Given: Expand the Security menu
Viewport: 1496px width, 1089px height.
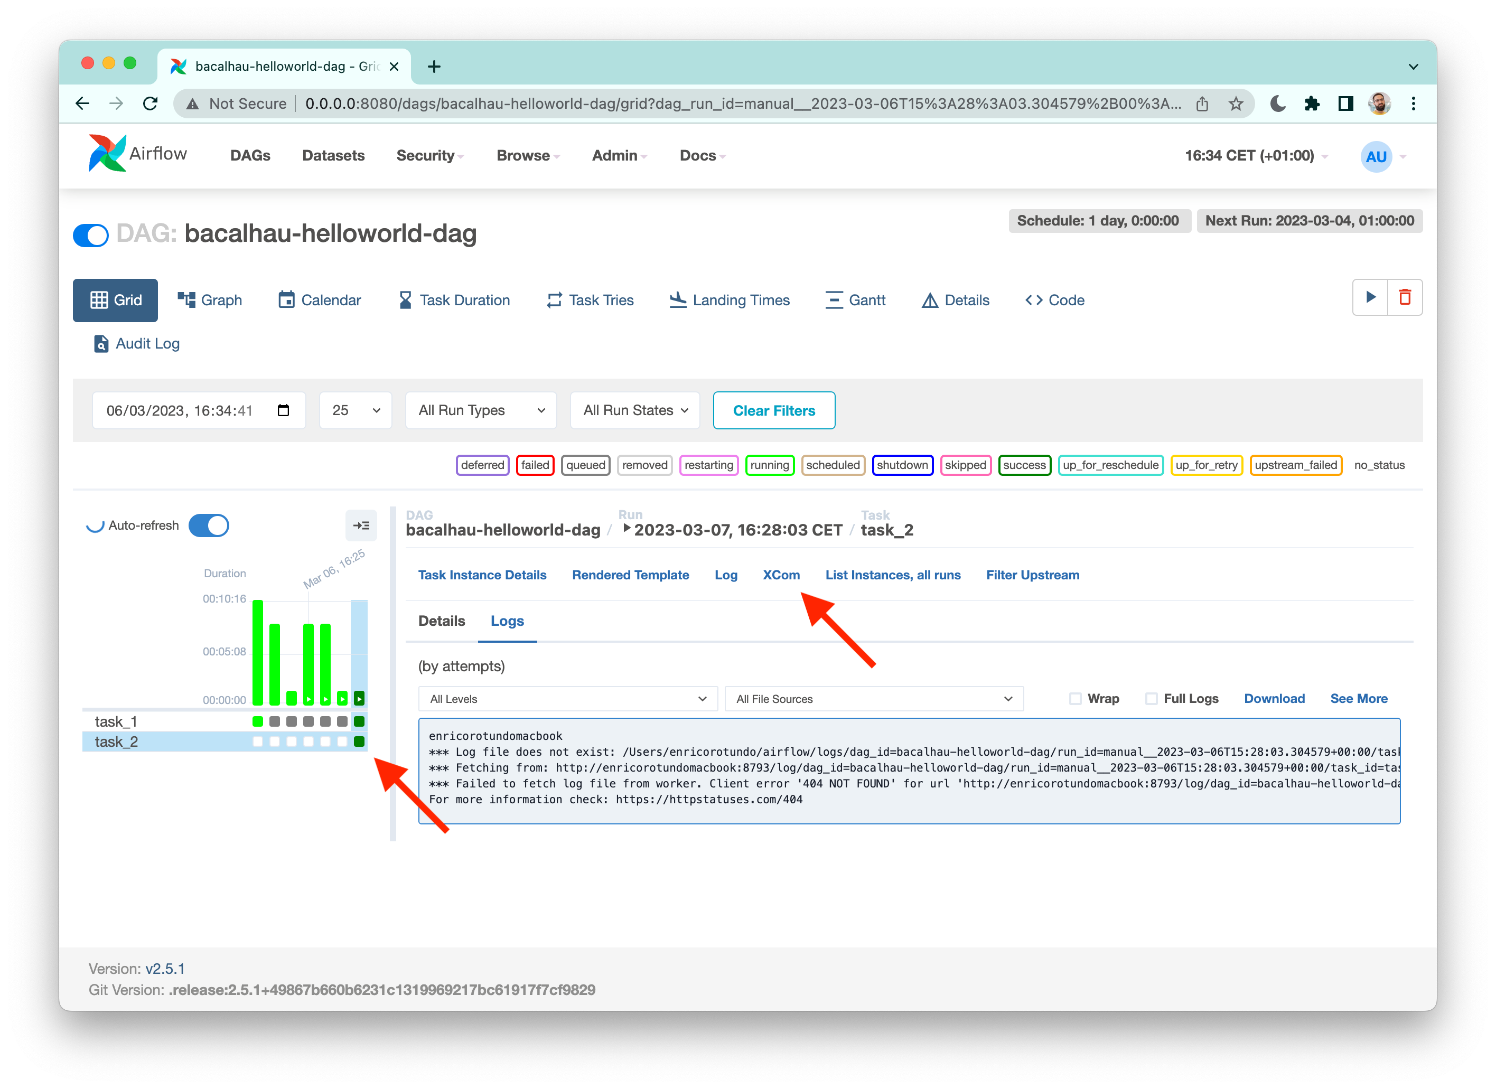Looking at the screenshot, I should pyautogui.click(x=430, y=156).
